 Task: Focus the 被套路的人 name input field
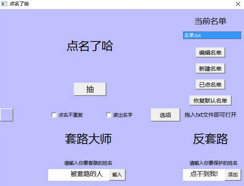click(x=79, y=175)
